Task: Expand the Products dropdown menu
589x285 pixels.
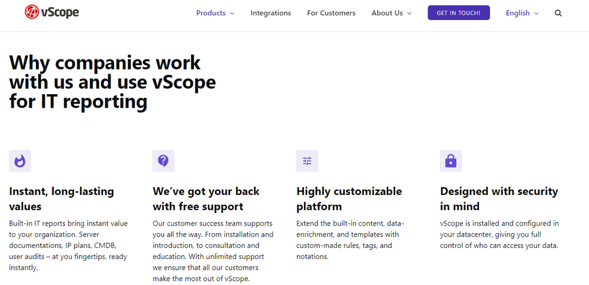Action: click(215, 13)
